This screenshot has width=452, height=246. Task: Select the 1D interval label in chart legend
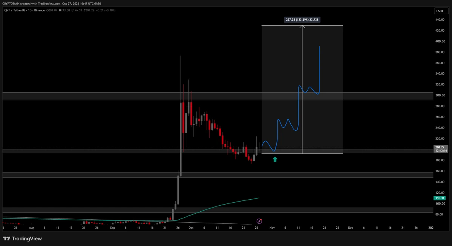click(x=30, y=11)
